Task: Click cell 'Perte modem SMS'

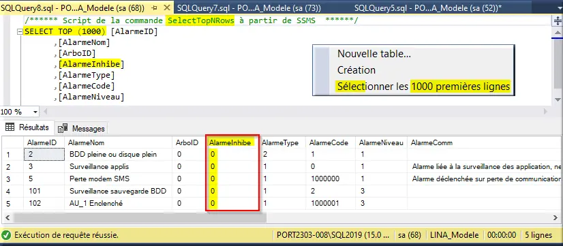Action: point(118,179)
